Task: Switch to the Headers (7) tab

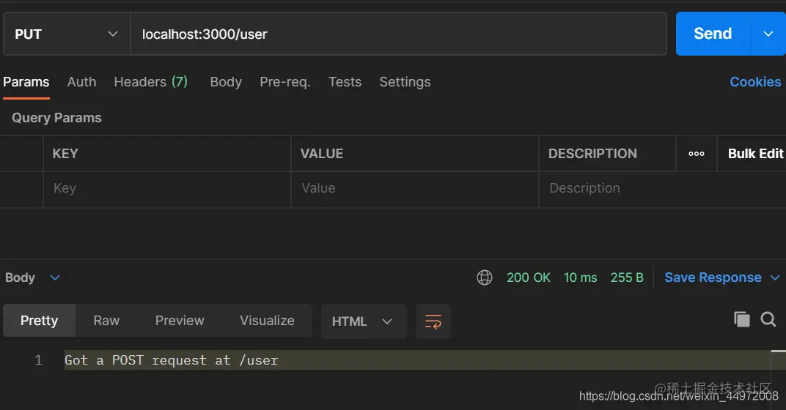Action: pos(150,81)
